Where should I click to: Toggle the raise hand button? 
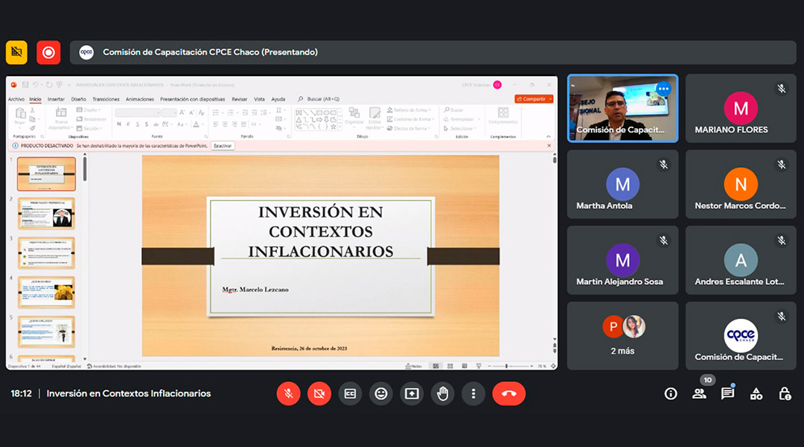442,393
